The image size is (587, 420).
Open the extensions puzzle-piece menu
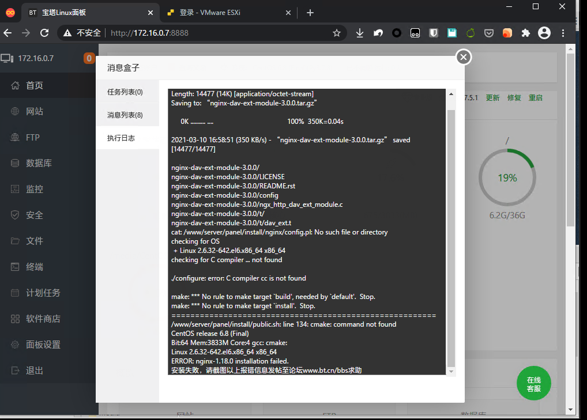click(526, 33)
